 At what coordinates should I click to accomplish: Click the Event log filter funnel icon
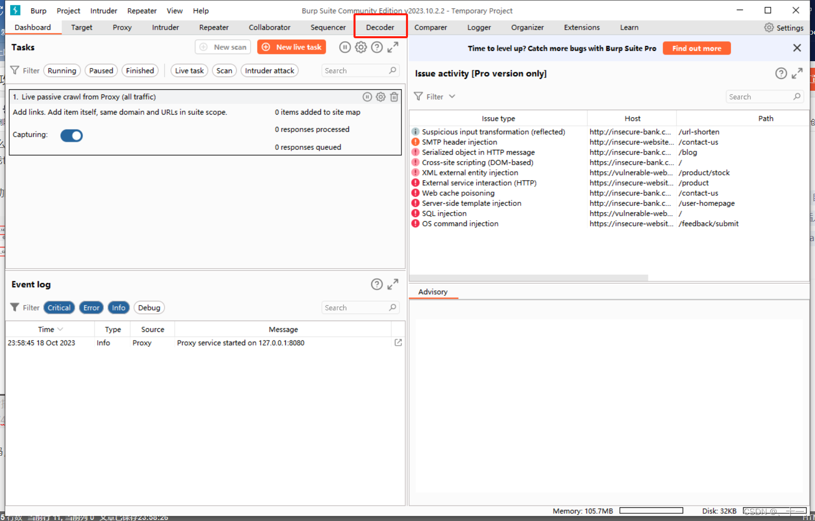coord(15,307)
